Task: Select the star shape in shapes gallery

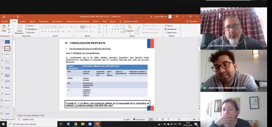Action: point(121,32)
